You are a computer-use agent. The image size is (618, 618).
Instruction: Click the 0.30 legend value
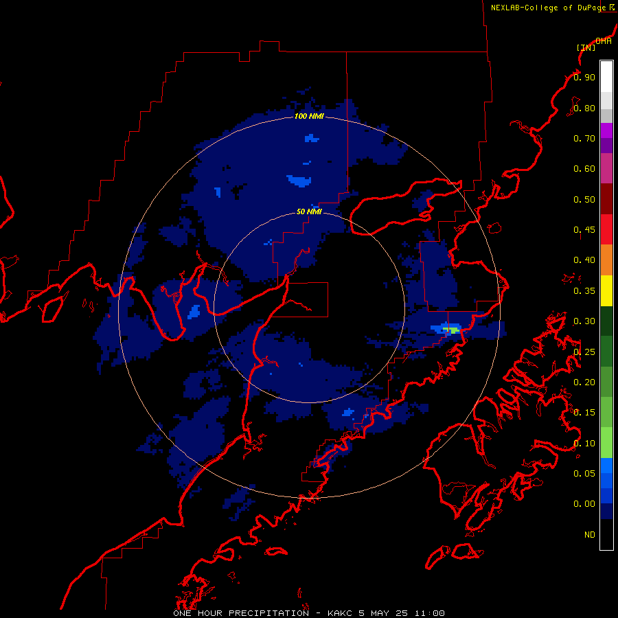[584, 321]
